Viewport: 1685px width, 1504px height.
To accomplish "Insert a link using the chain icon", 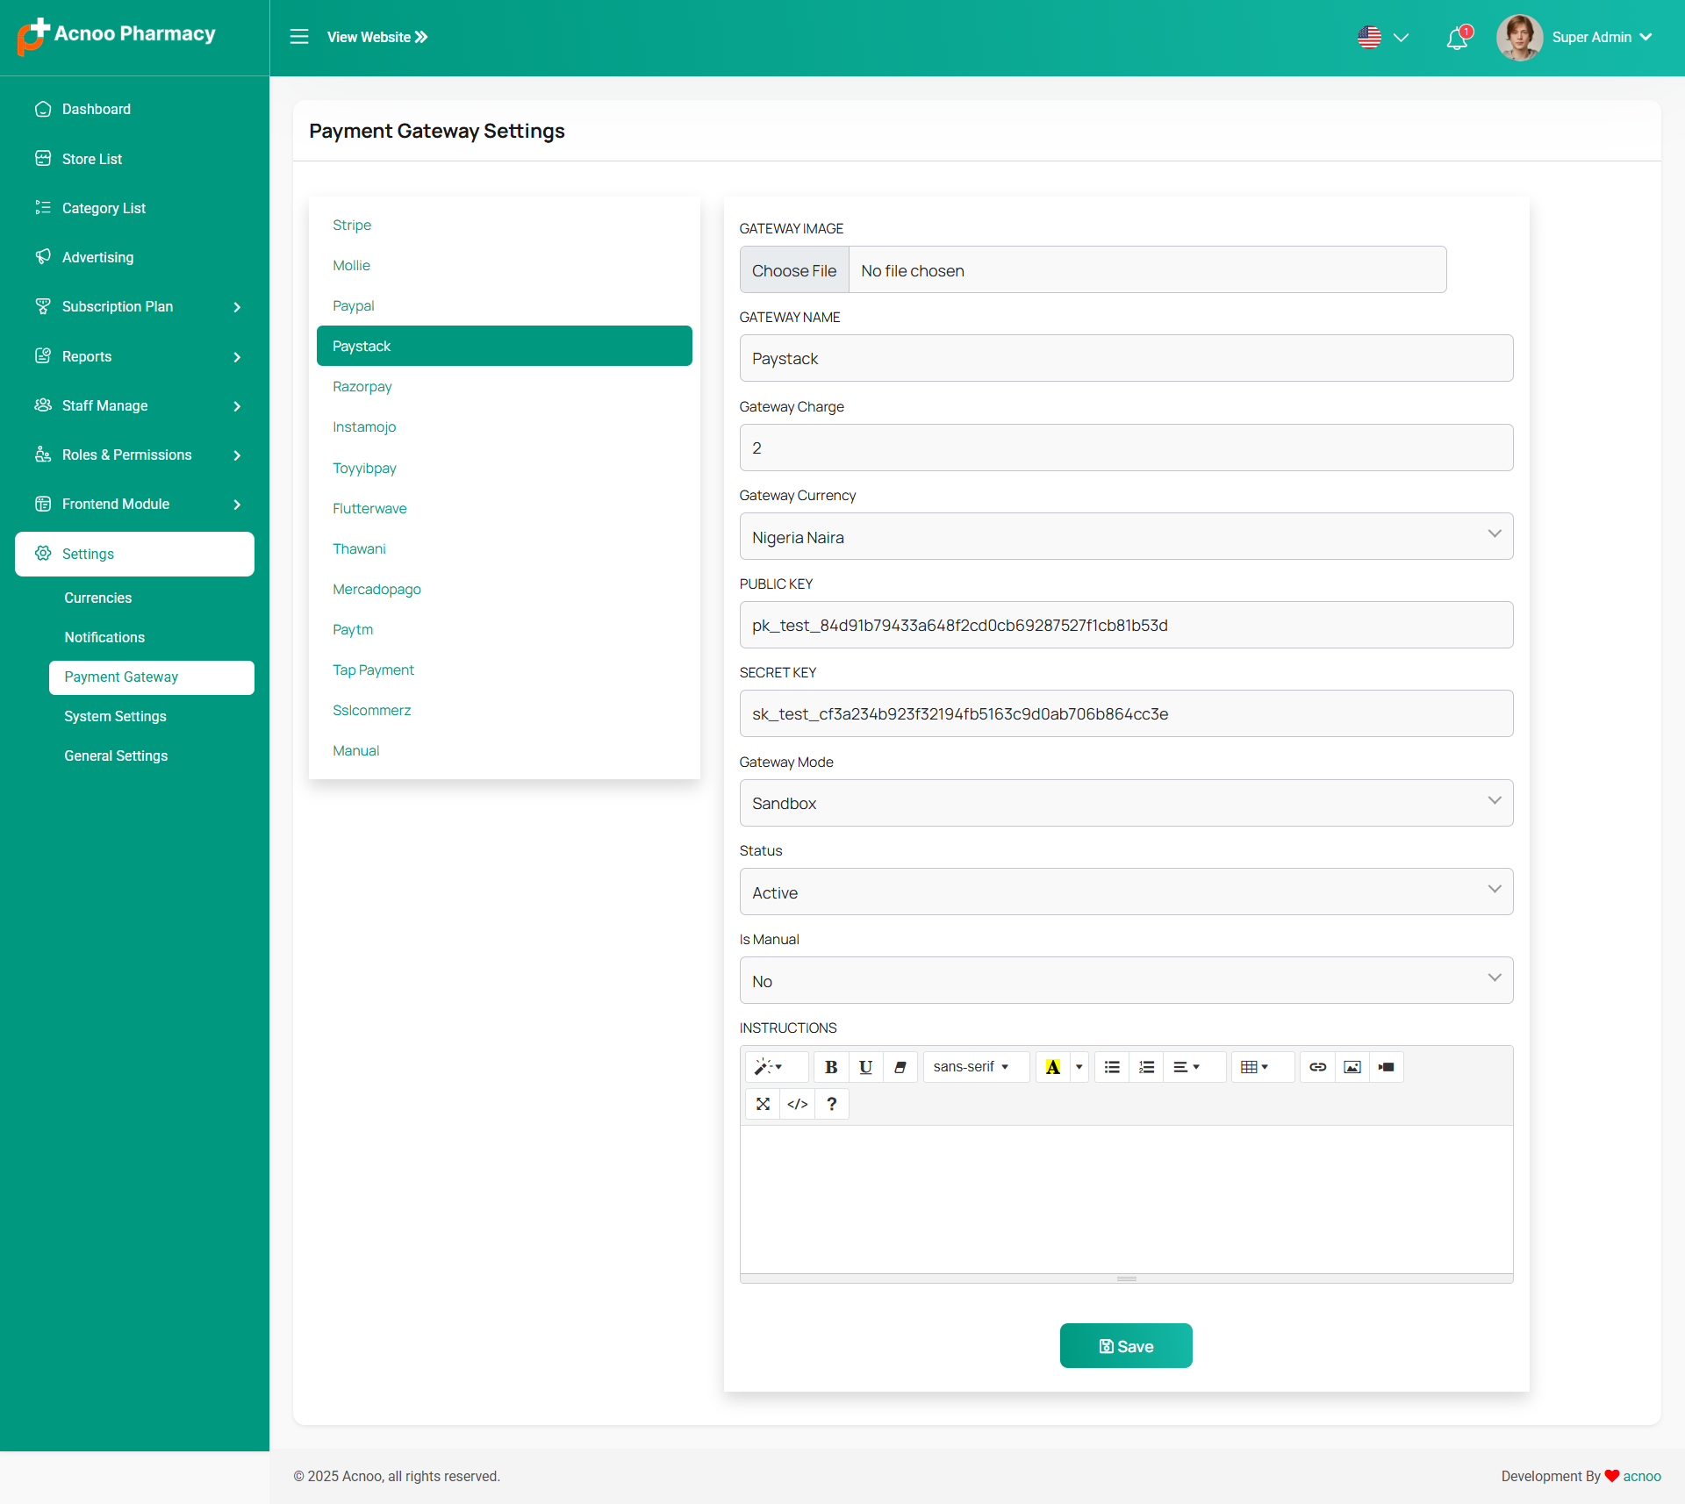I will coord(1317,1067).
